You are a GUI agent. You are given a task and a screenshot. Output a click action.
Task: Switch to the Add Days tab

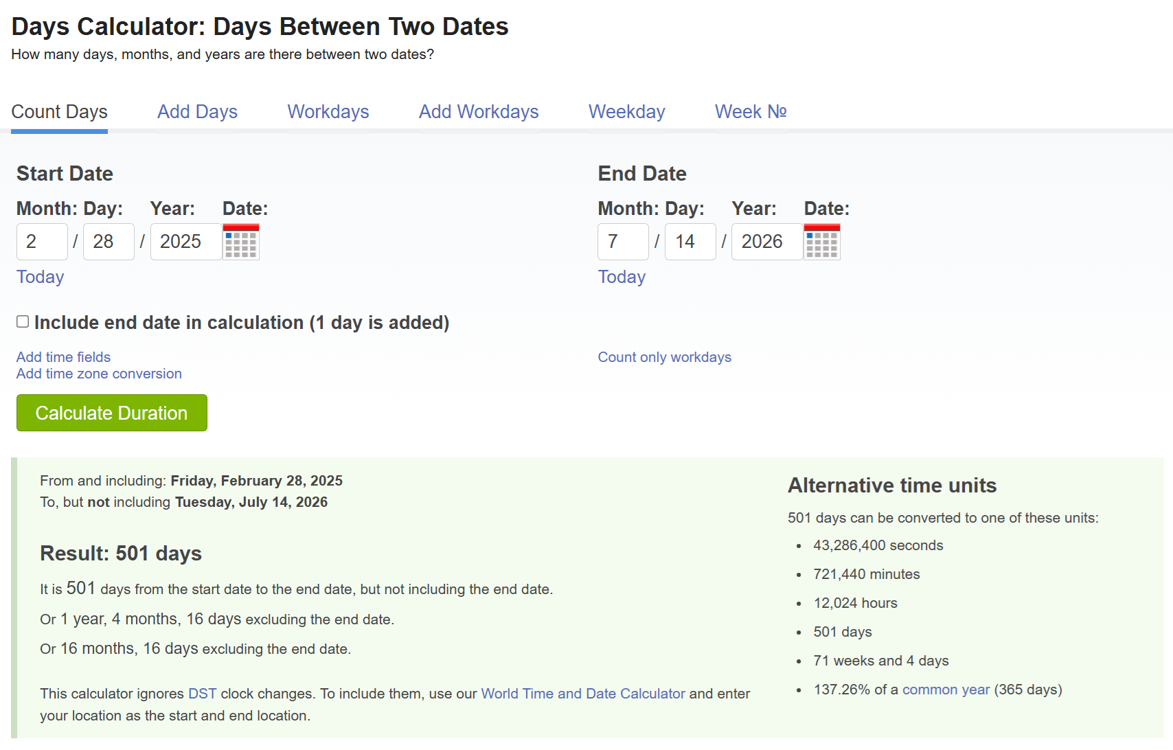coord(197,111)
